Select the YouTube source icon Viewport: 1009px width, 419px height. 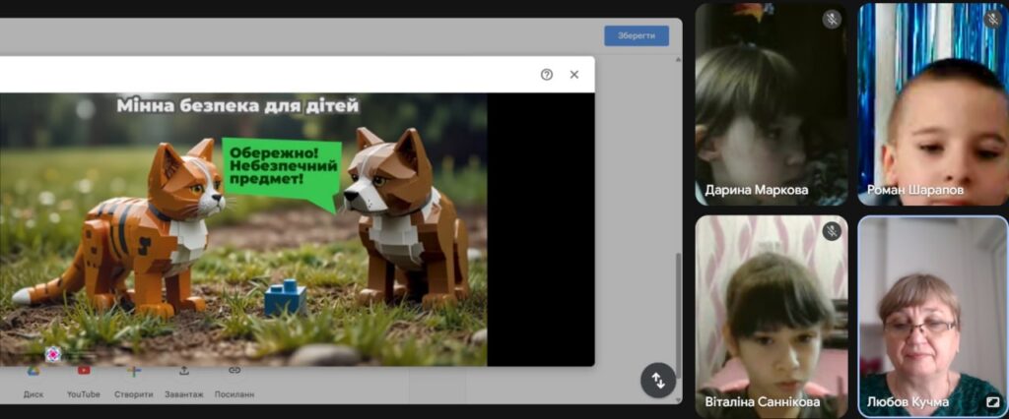84,371
